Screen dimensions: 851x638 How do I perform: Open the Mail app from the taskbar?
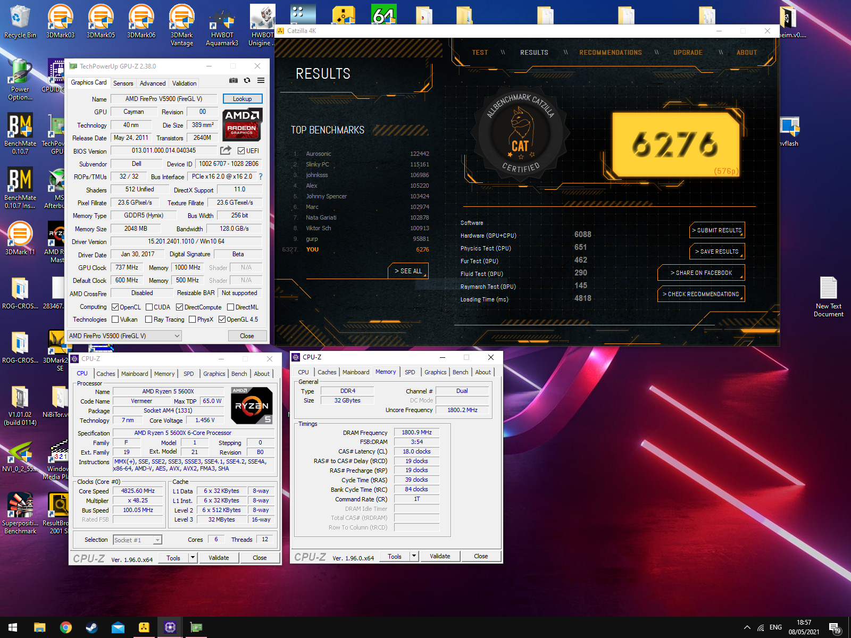point(118,627)
